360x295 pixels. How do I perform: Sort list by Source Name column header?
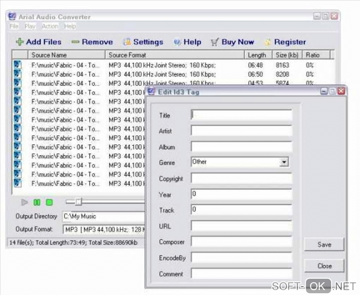coord(66,55)
